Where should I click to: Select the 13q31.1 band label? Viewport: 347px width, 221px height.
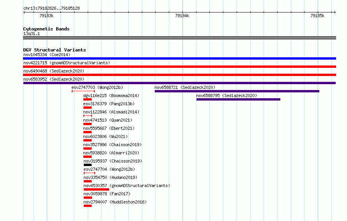pyautogui.click(x=32, y=34)
